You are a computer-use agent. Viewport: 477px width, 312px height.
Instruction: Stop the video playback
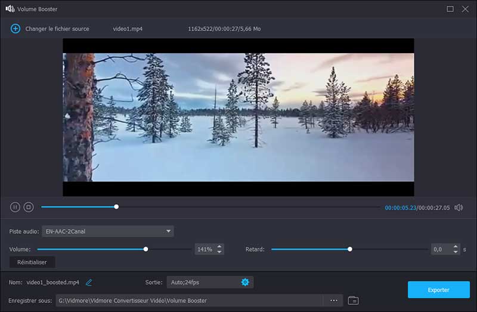[x=29, y=207]
